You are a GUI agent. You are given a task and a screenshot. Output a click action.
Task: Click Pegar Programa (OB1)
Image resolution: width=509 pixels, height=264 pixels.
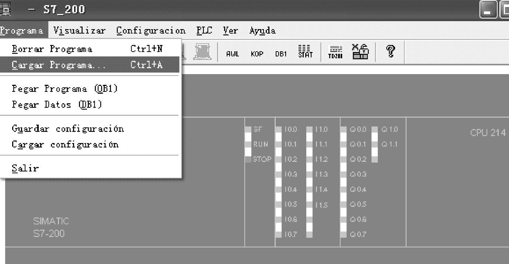coord(65,89)
